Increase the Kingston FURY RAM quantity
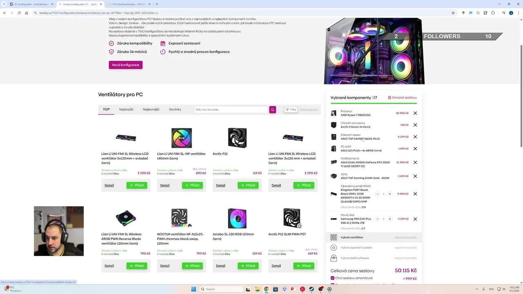Image resolution: width=523 pixels, height=294 pixels. pos(390,194)
